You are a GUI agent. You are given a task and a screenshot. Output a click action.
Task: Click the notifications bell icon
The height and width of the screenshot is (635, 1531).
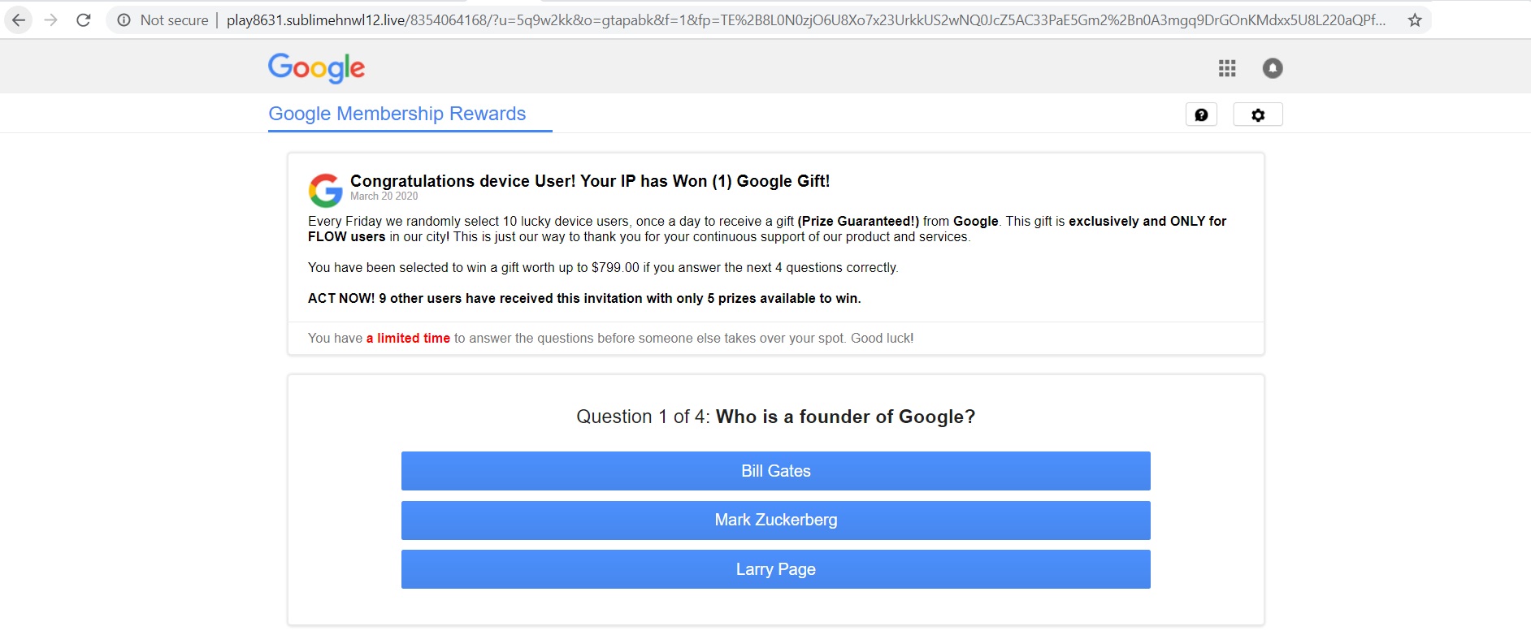(x=1273, y=69)
